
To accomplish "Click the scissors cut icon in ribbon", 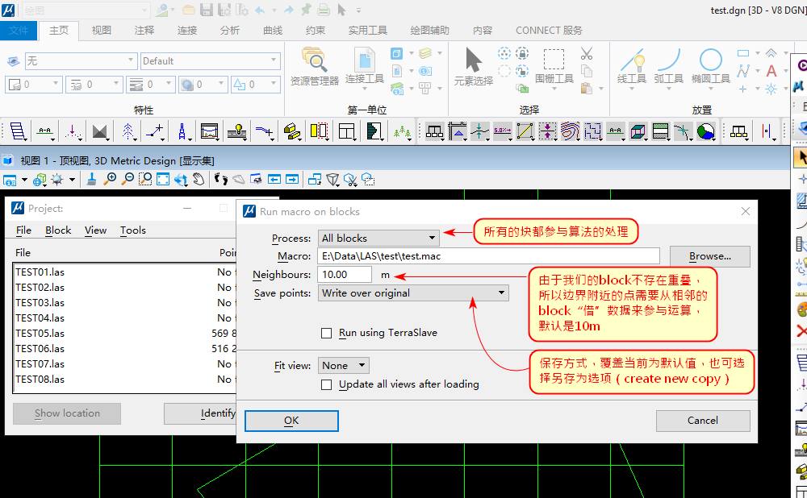I will (586, 53).
